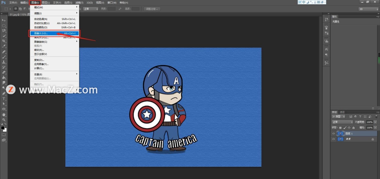
Task: Open the Clone Source panel icon
Action: point(326,41)
